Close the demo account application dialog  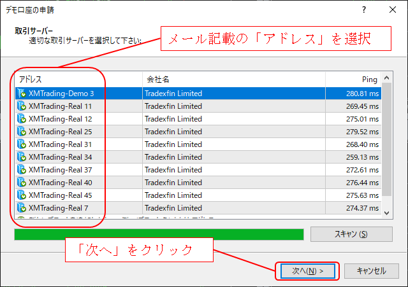[393, 10]
